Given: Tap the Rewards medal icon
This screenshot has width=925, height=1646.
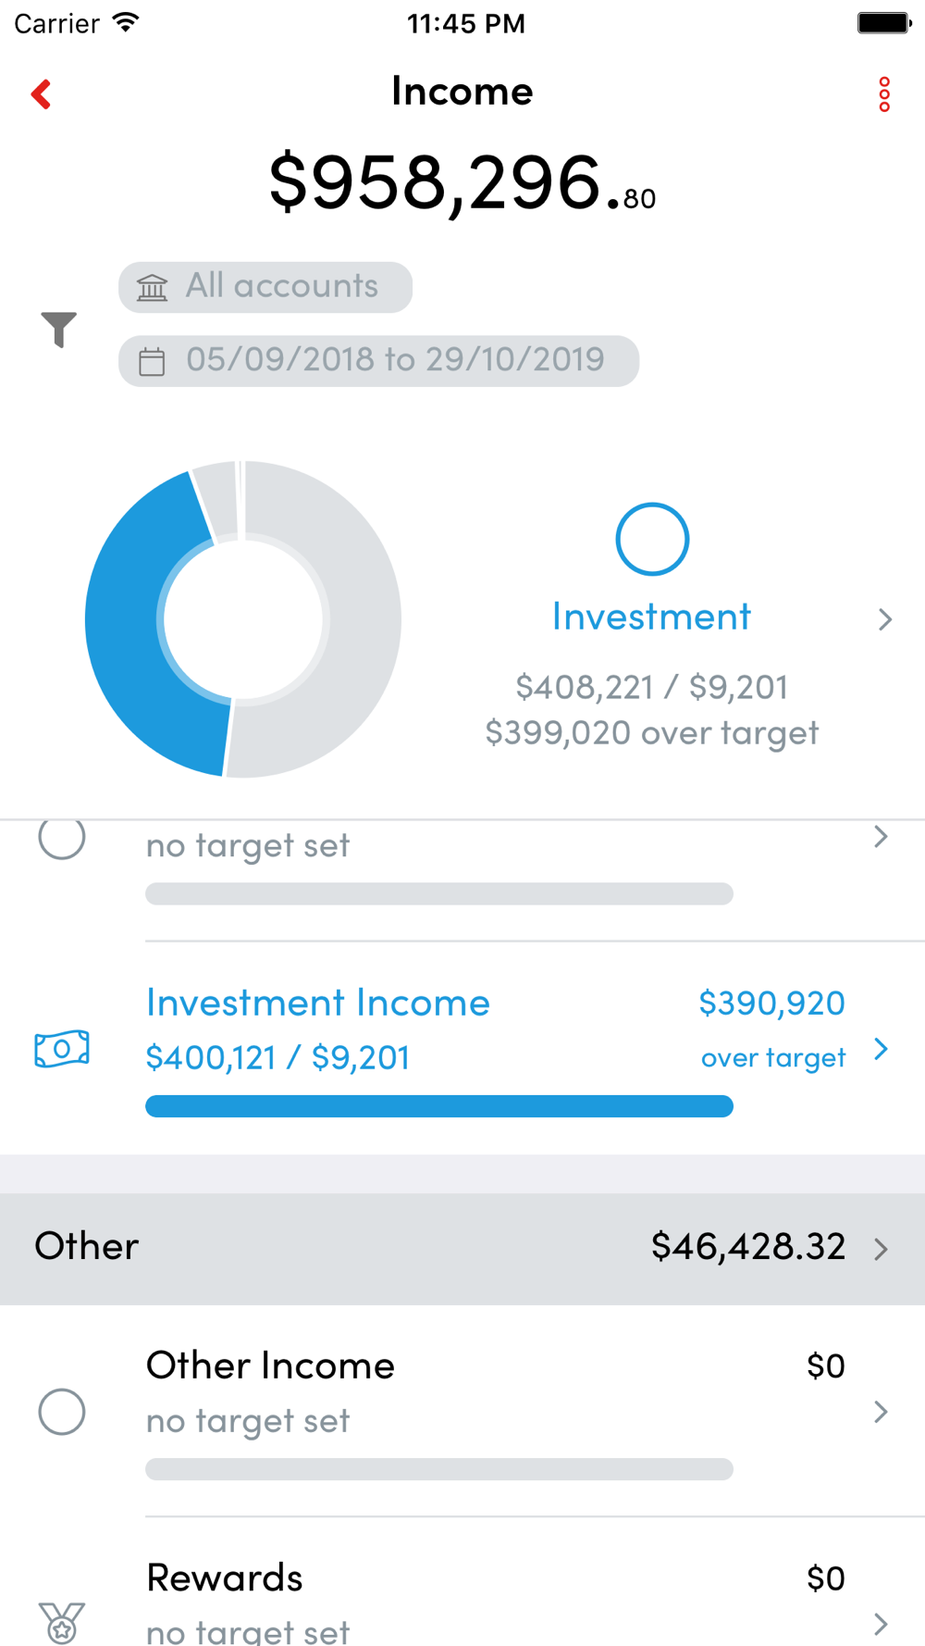Looking at the screenshot, I should click(x=62, y=1623).
